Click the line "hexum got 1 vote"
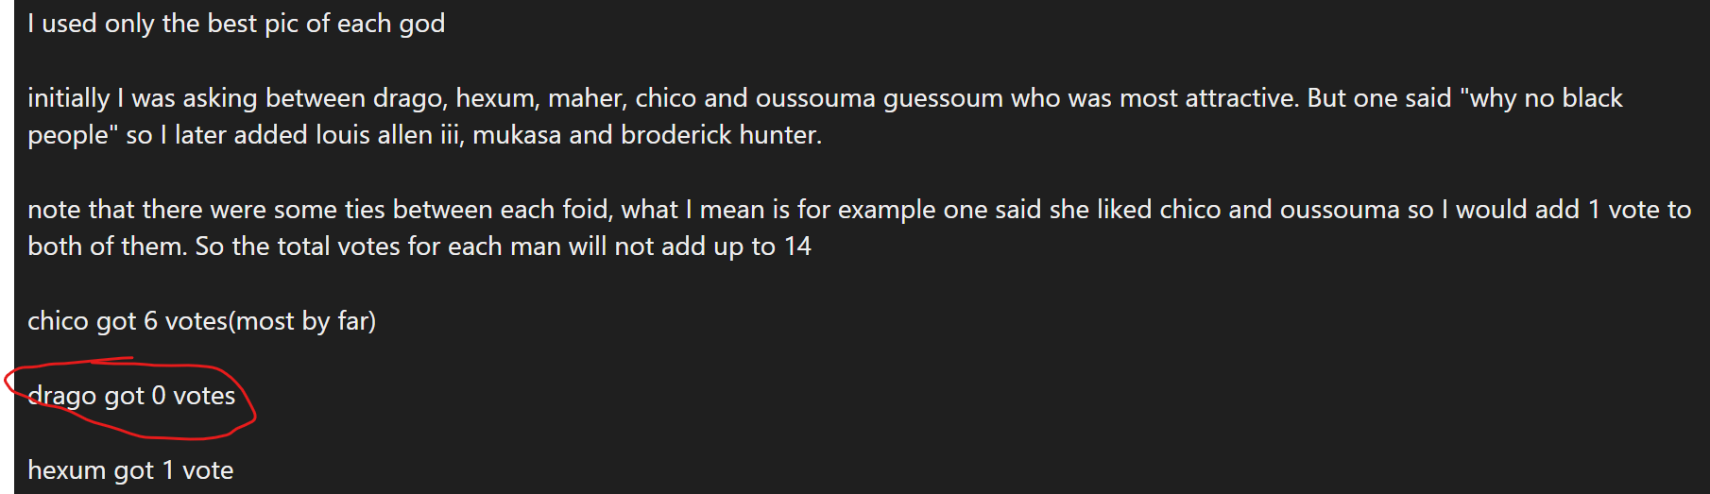Screen dimensions: 1710x494 coord(130,470)
